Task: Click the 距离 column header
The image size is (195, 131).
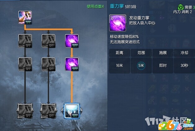Action: (120, 53)
